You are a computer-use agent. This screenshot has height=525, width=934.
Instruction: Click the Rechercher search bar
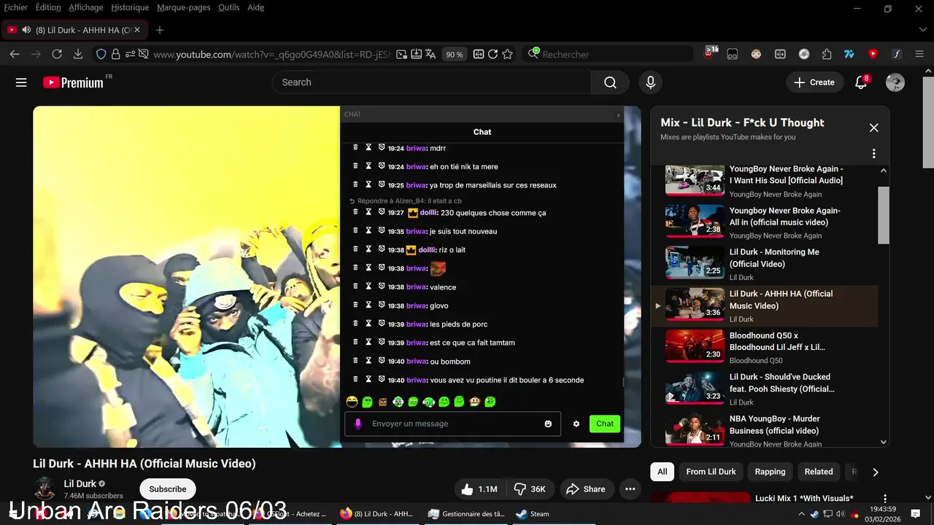coord(607,54)
